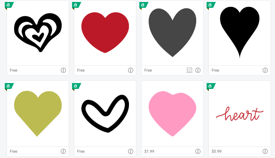Select the dark gray heart image
The image size is (275, 158).
[x=172, y=32]
